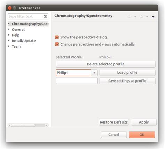Click the Load profile button
Screen dimensions: 165x149
pos(127,72)
